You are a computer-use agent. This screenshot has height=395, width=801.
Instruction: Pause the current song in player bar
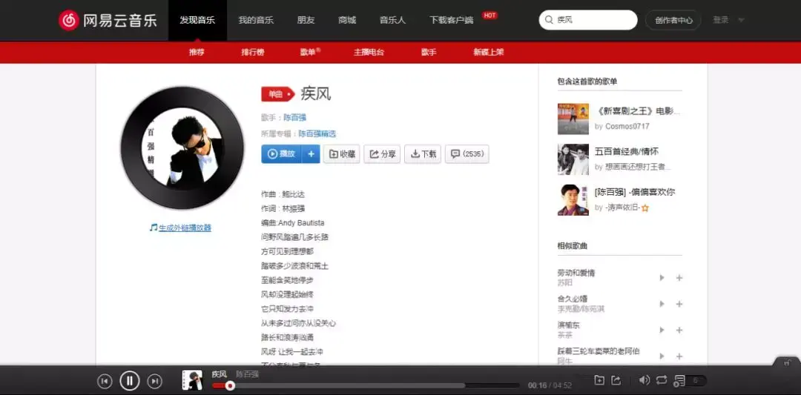pyautogui.click(x=130, y=380)
